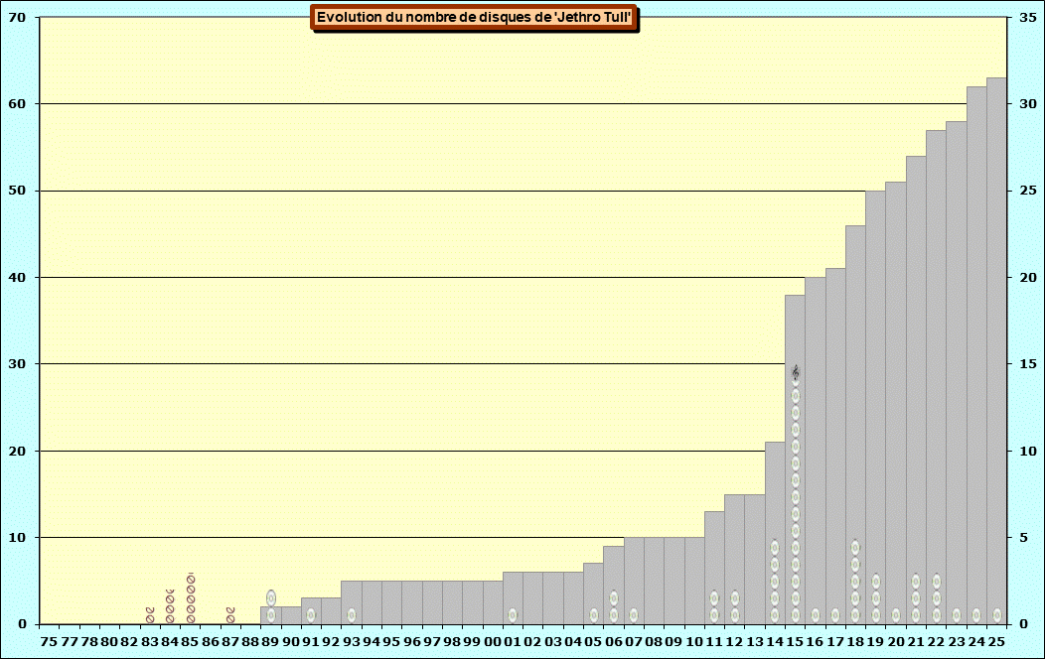Click the single disc icon at year 23
This screenshot has width=1045, height=659.
point(957,615)
